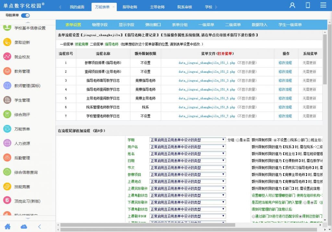Screen dimensions: 332x232
Task: Click the 学生管理 sidebar icon
Action: 7,100
